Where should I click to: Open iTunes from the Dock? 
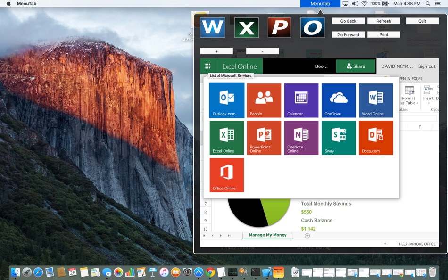pyautogui.click(x=164, y=272)
